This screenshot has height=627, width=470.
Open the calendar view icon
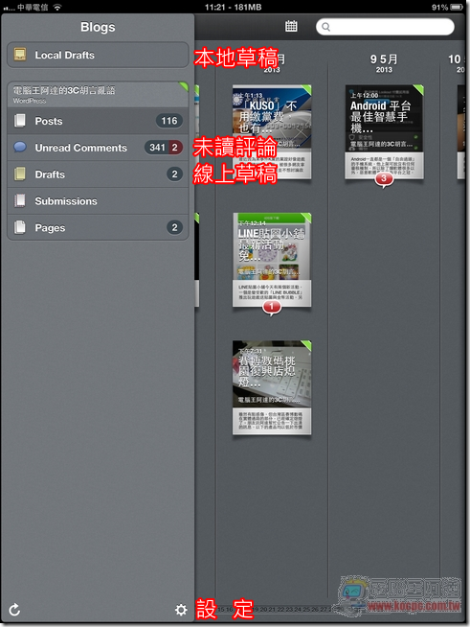point(291,27)
